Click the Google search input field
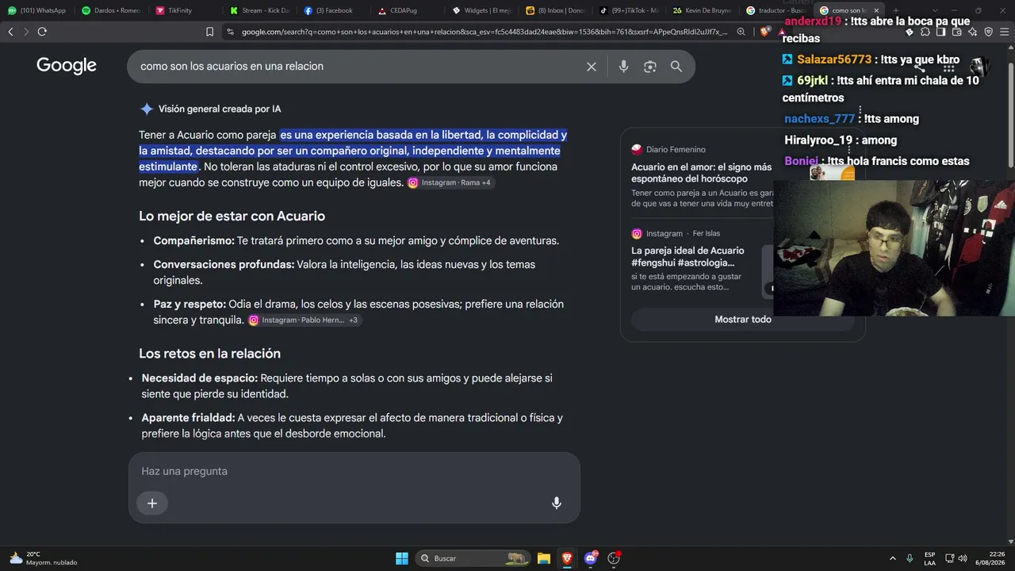The height and width of the screenshot is (571, 1015). point(357,67)
